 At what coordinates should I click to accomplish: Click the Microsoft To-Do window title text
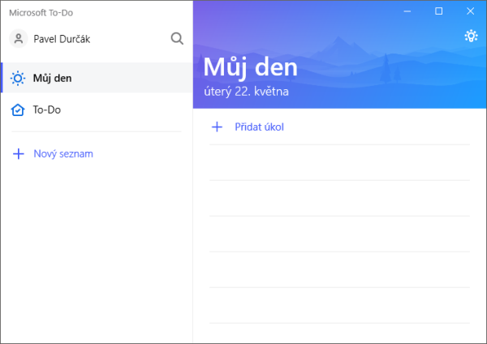41,13
